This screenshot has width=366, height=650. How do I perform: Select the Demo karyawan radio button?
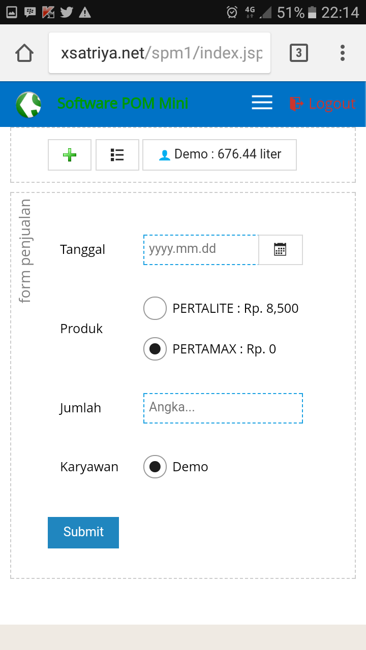[155, 467]
